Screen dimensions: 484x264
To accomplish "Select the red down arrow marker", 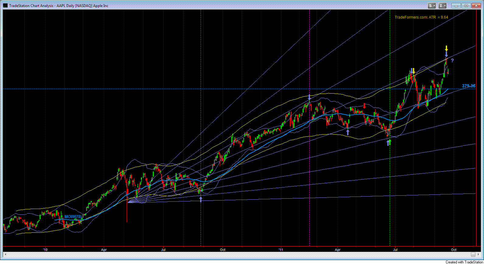I will [x=364, y=106].
